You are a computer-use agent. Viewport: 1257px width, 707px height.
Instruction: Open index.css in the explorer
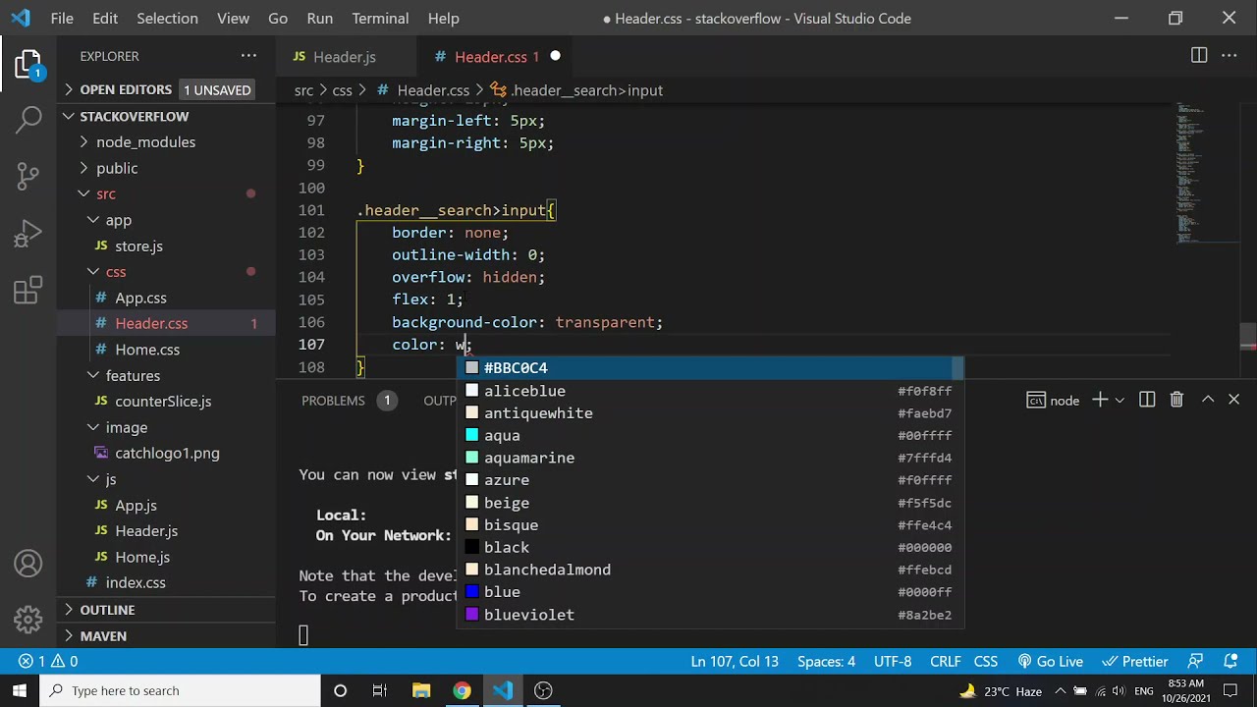click(x=136, y=582)
